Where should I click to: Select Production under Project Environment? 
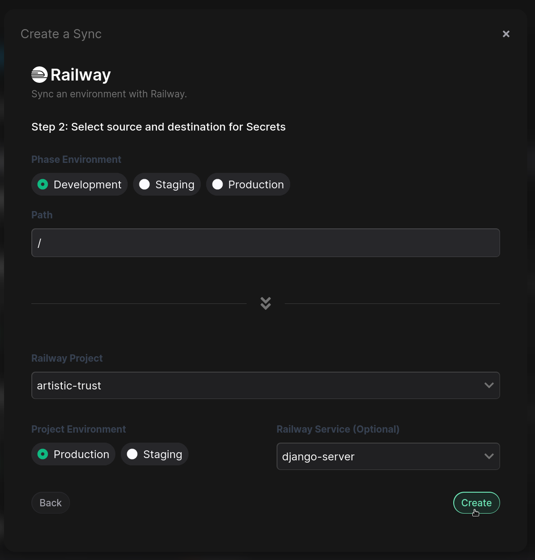coord(73,454)
